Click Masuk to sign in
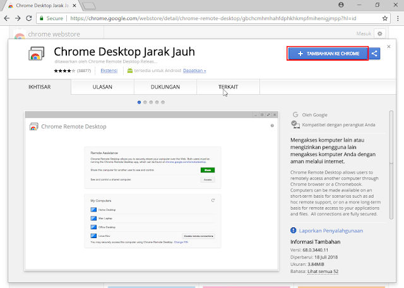The image size is (404, 288). click(364, 33)
